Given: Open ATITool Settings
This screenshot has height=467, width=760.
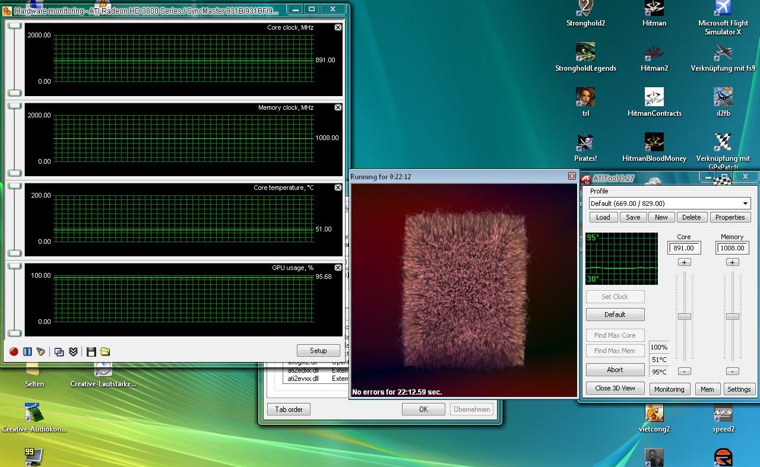Looking at the screenshot, I should 739,389.
